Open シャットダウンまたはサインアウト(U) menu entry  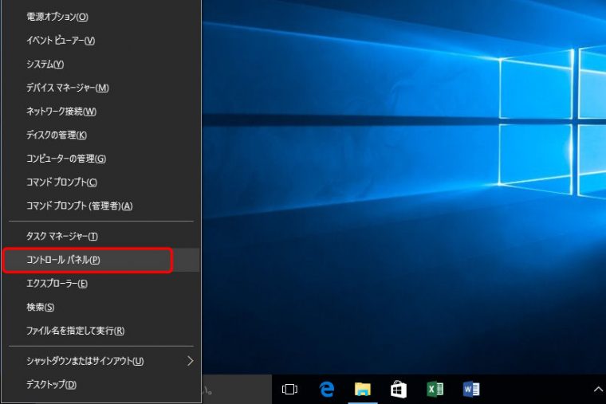click(x=101, y=361)
